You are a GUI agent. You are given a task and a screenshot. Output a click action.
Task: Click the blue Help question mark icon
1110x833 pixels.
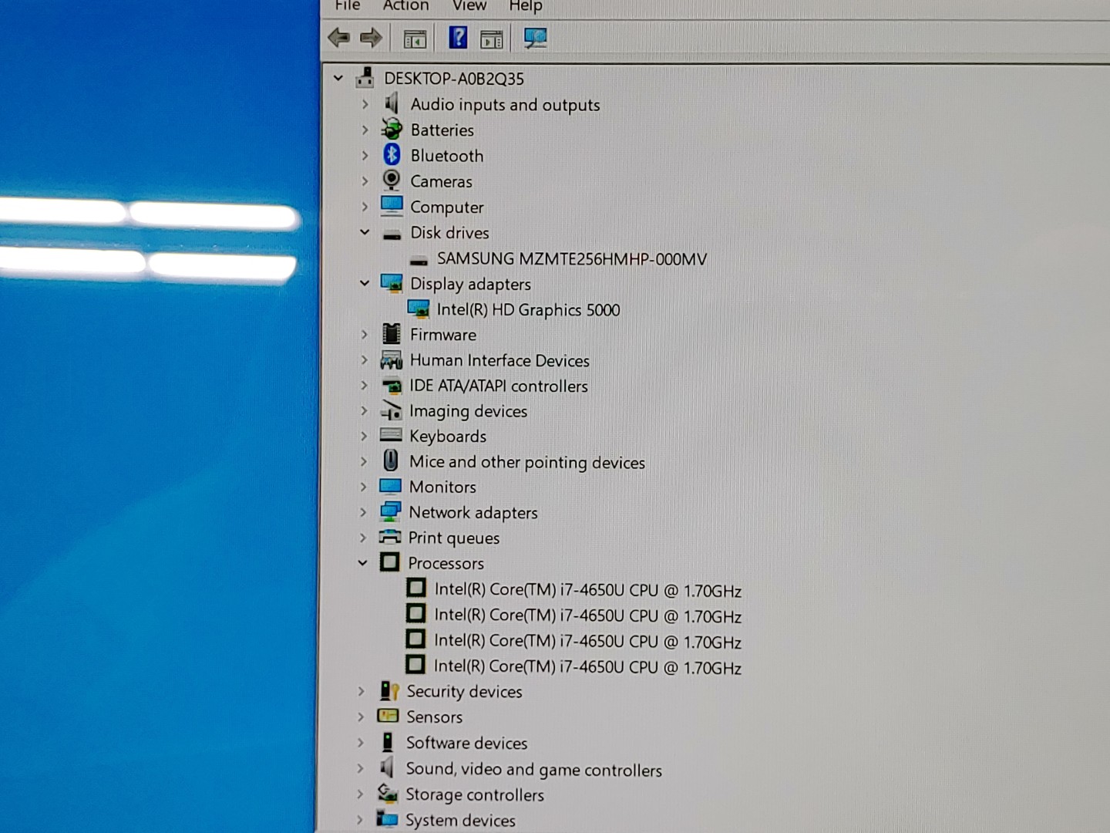[458, 37]
